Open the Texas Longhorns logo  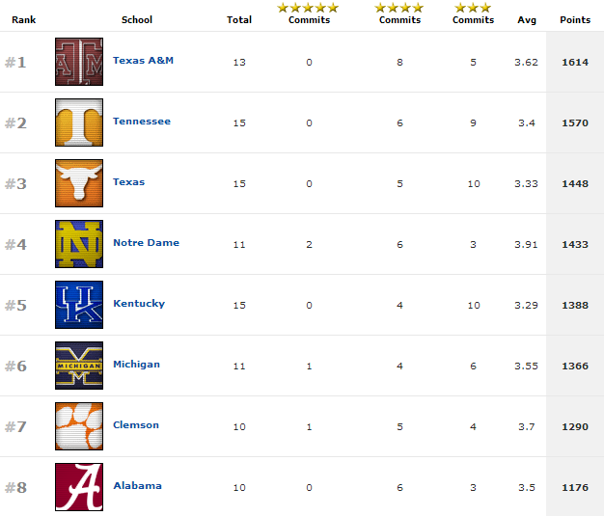(x=79, y=183)
